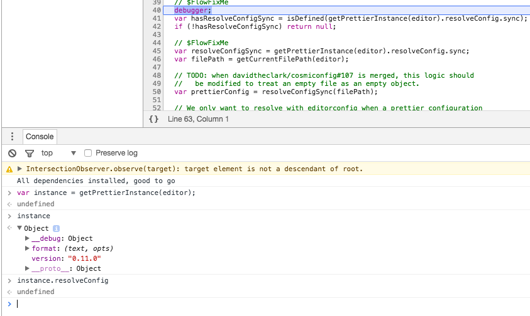The height and width of the screenshot is (316, 530).
Task: Collapse the Object tree in console
Action: pos(19,228)
